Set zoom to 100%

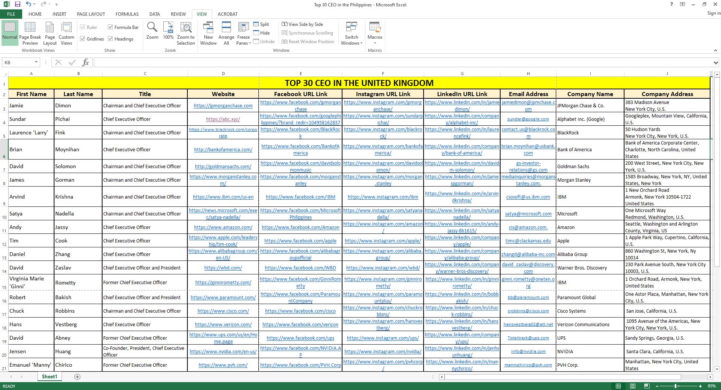pos(168,30)
